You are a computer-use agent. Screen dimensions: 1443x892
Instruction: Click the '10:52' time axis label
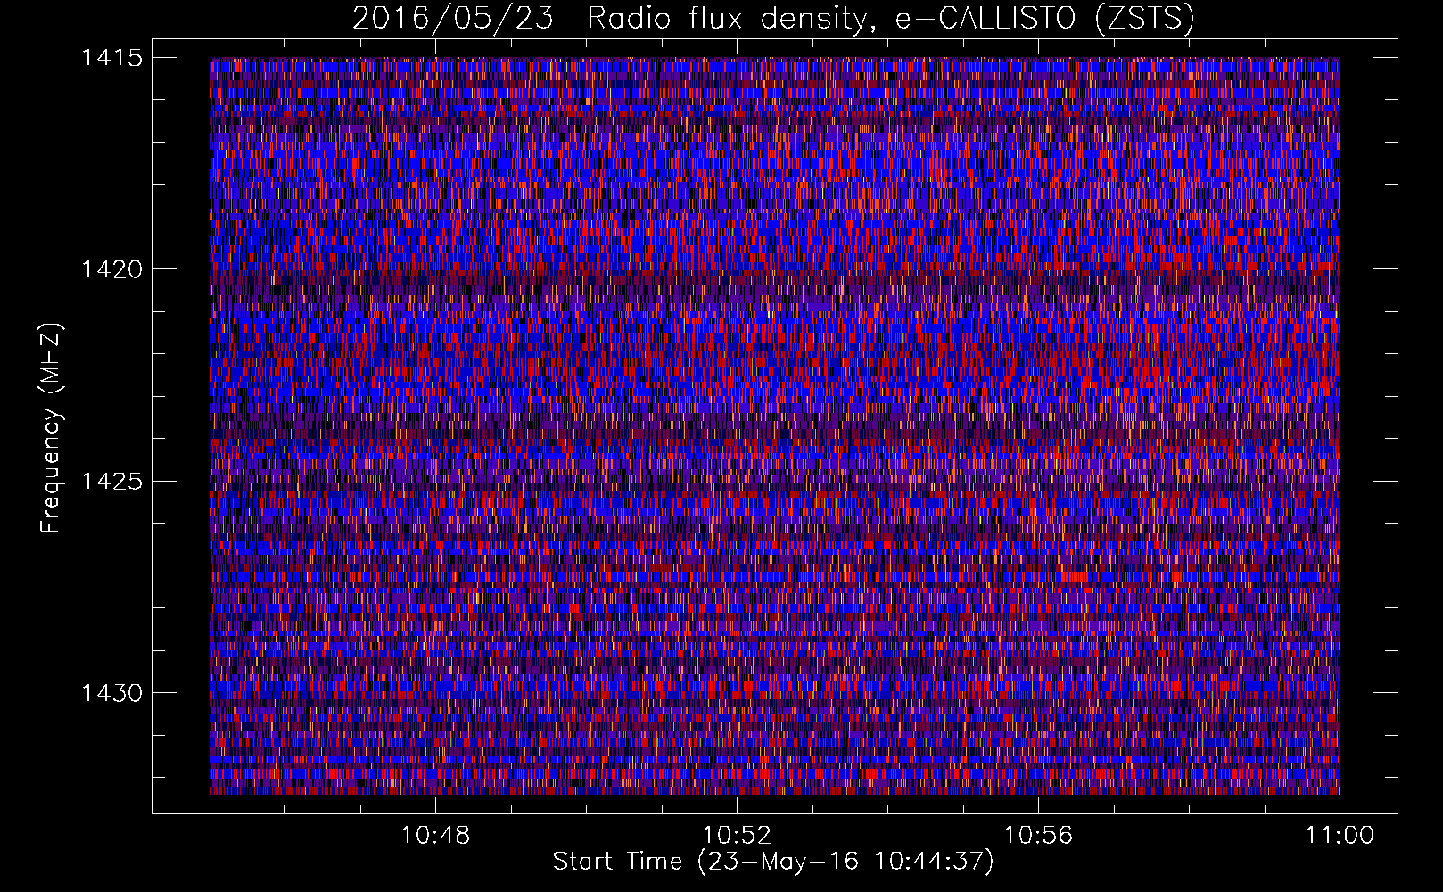click(x=737, y=836)
